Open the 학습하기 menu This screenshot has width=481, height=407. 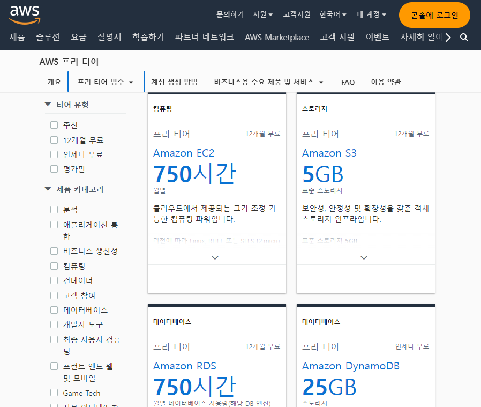pos(148,37)
